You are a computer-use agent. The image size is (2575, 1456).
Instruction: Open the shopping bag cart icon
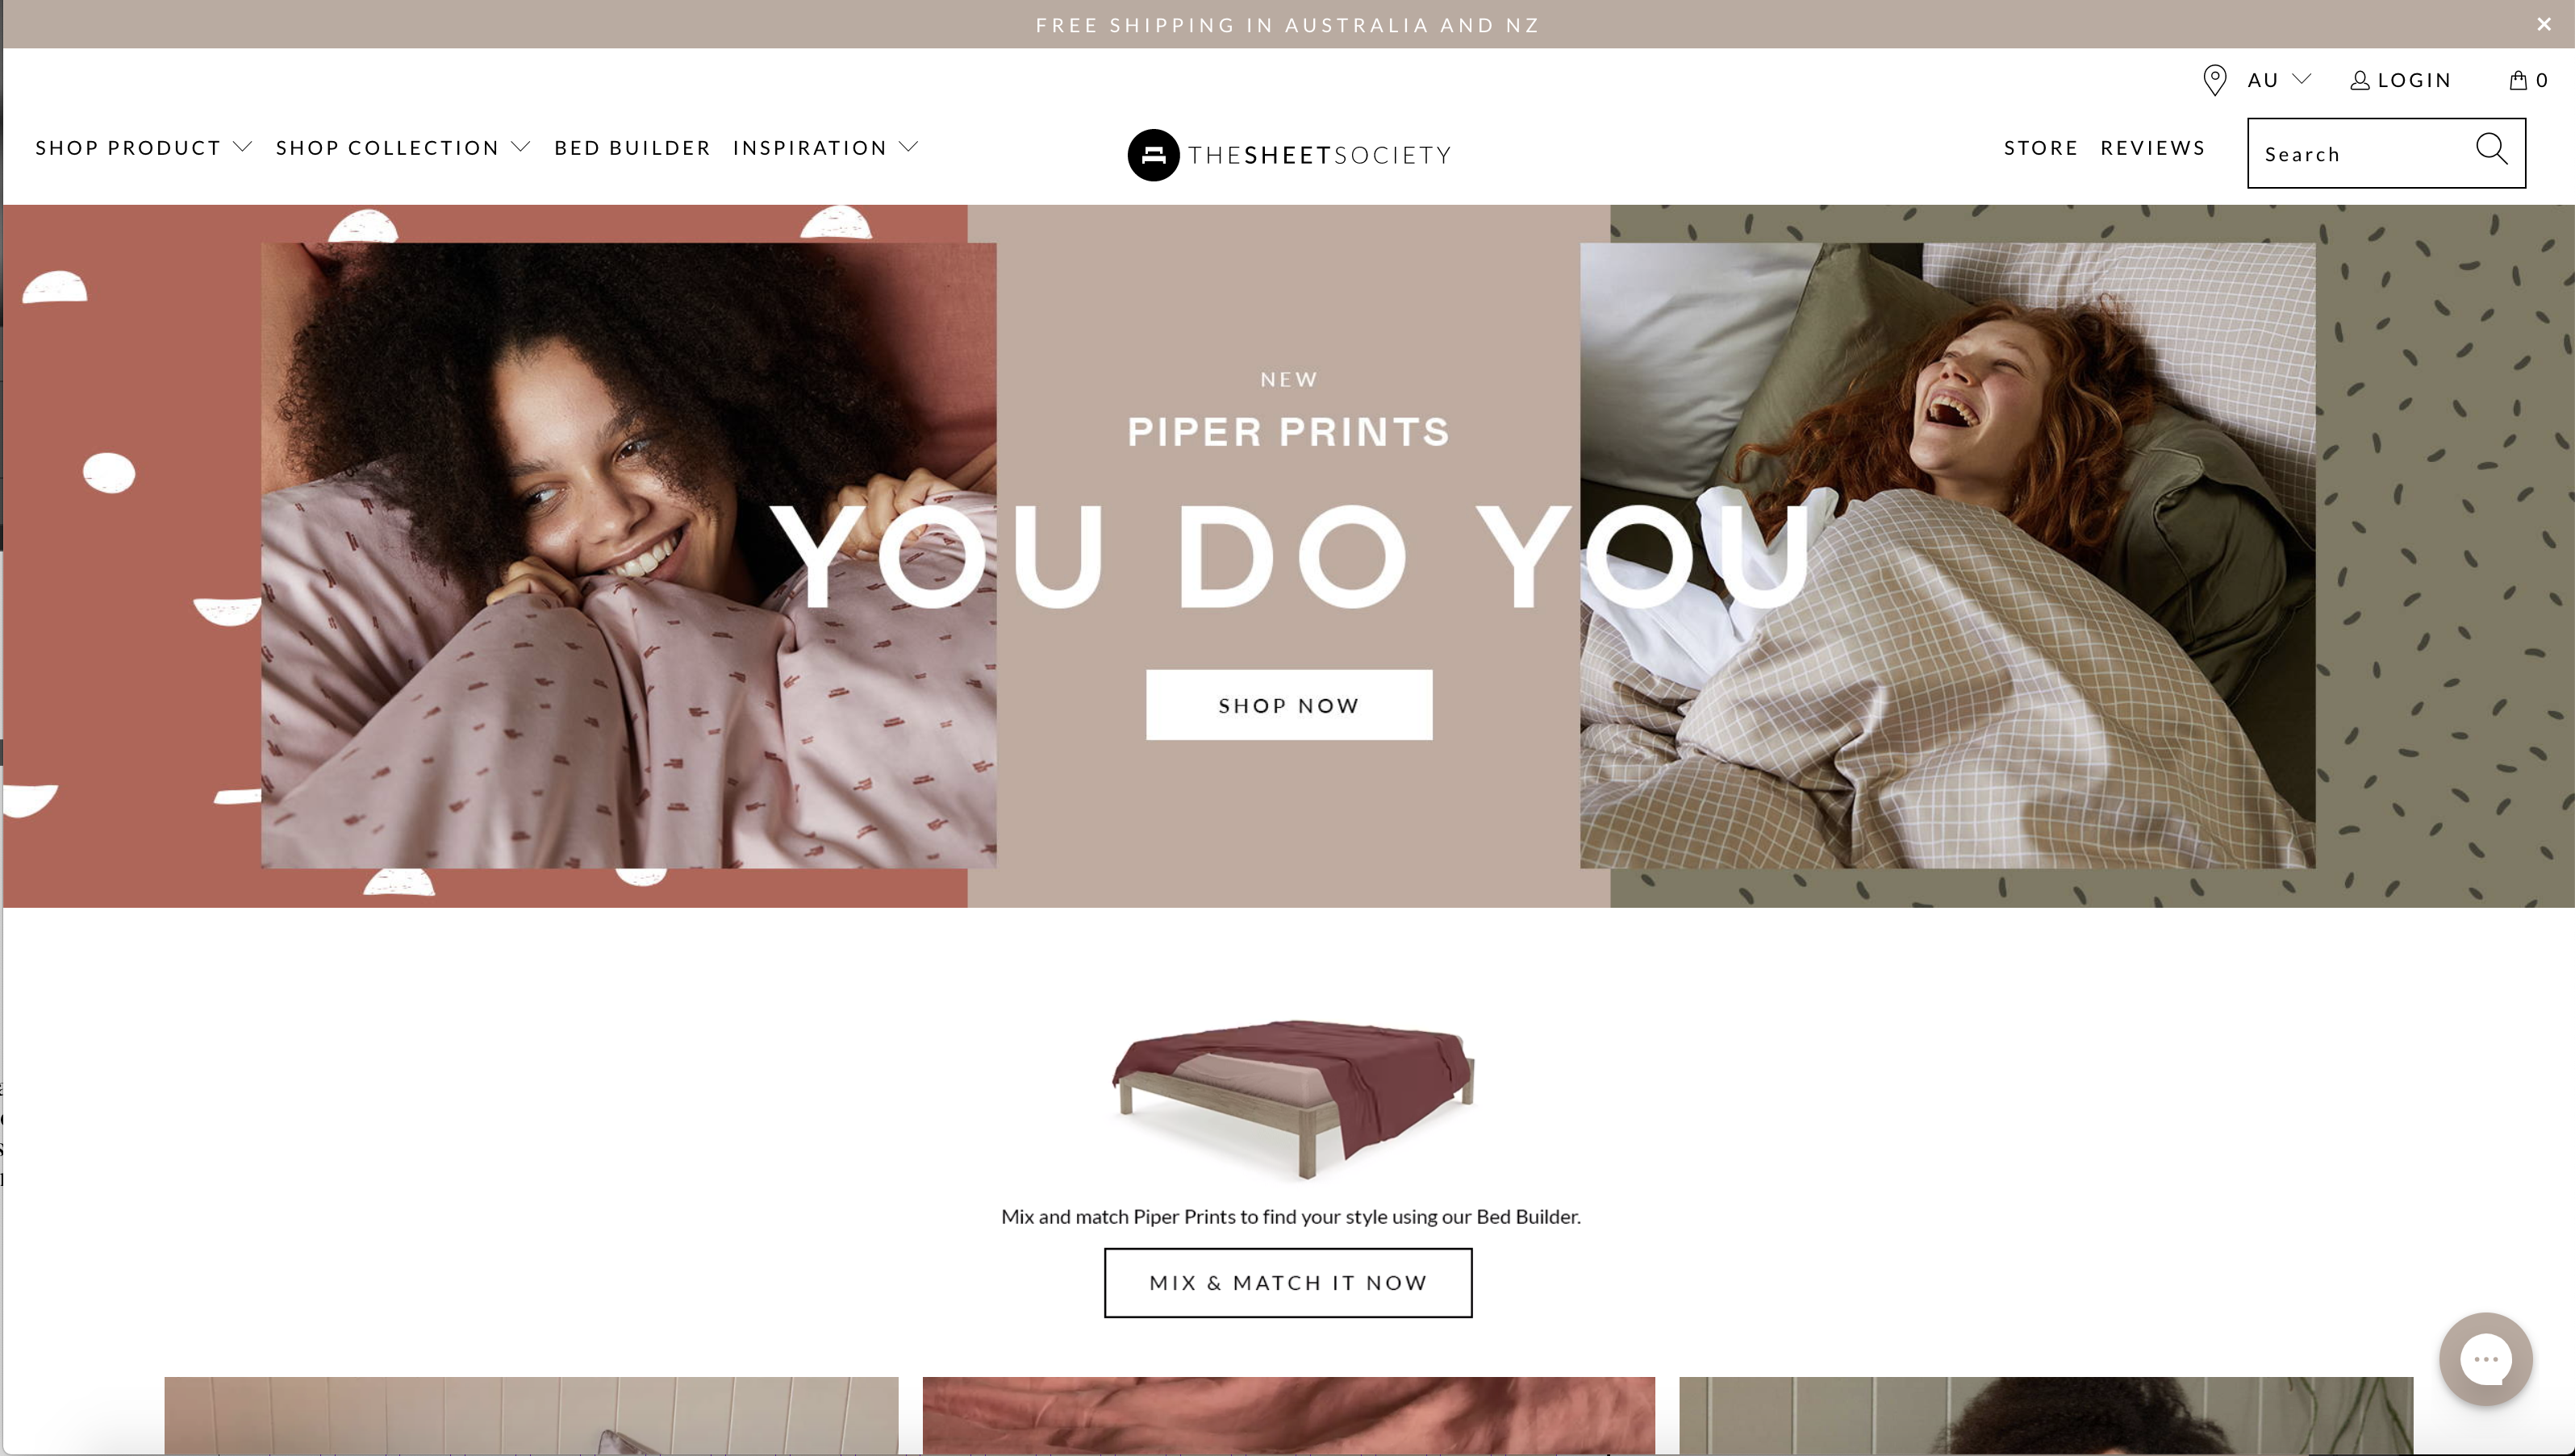point(2518,80)
